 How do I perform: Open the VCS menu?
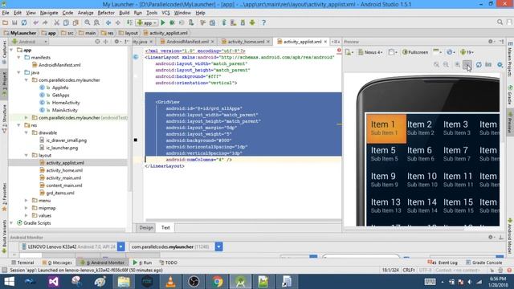(166, 13)
